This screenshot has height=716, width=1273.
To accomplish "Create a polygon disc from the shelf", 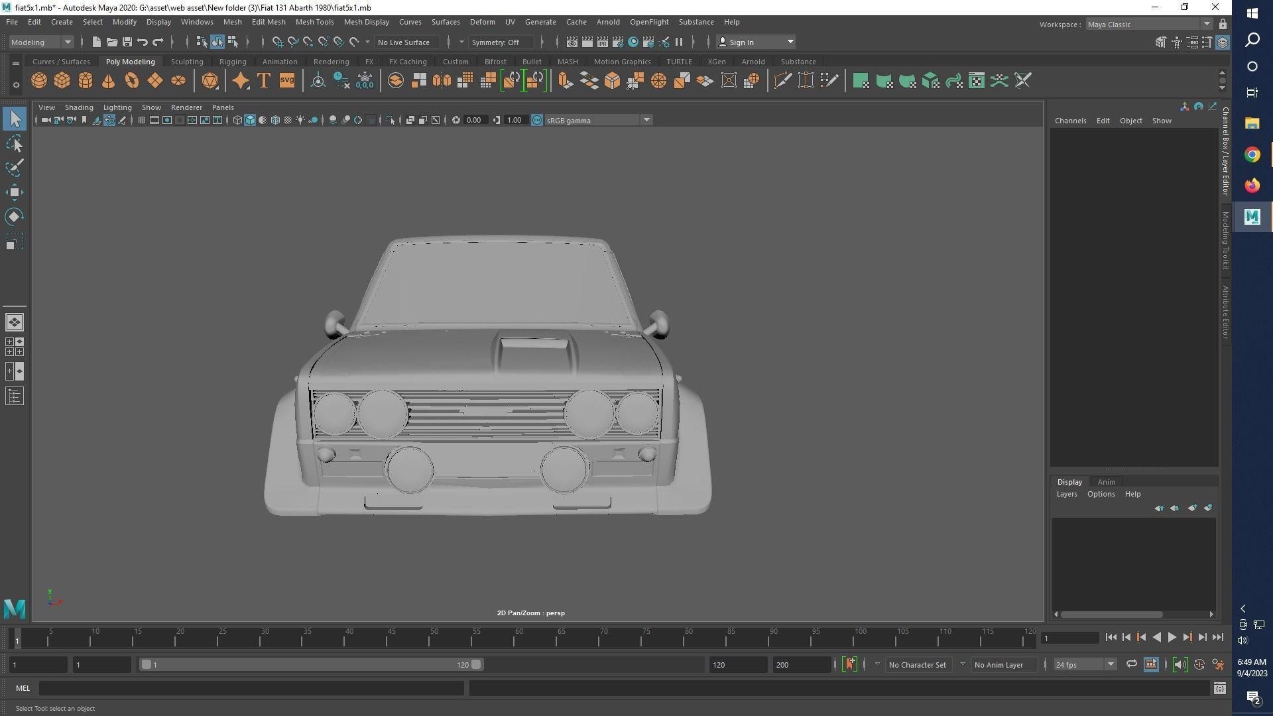I will pyautogui.click(x=178, y=81).
